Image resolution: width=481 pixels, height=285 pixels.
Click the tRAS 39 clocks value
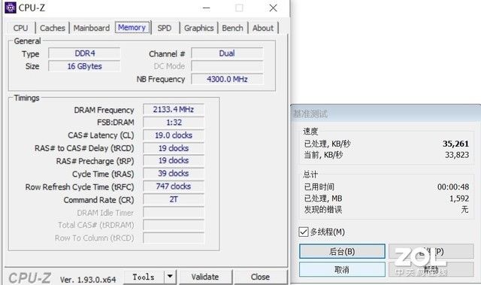(x=174, y=174)
